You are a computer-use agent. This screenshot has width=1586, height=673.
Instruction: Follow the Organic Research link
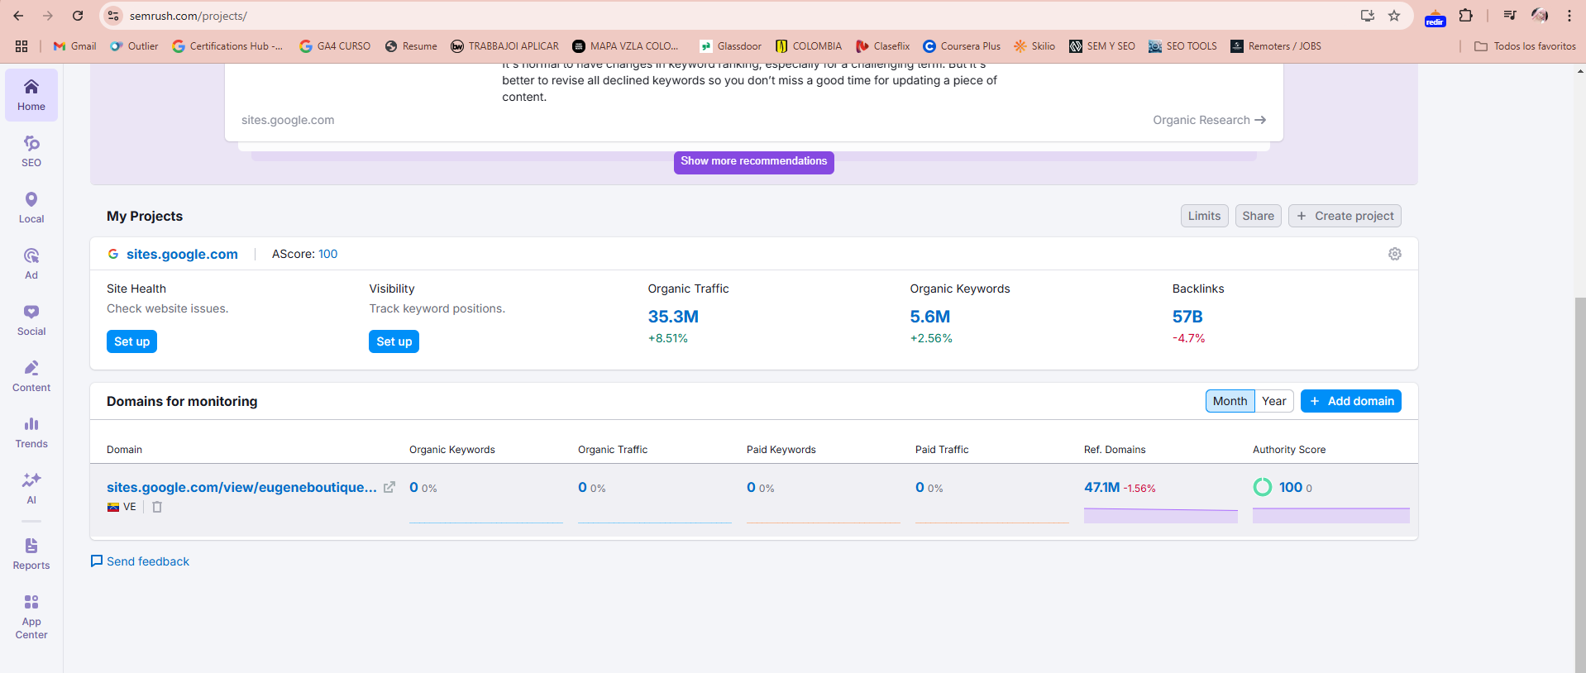pyautogui.click(x=1209, y=120)
